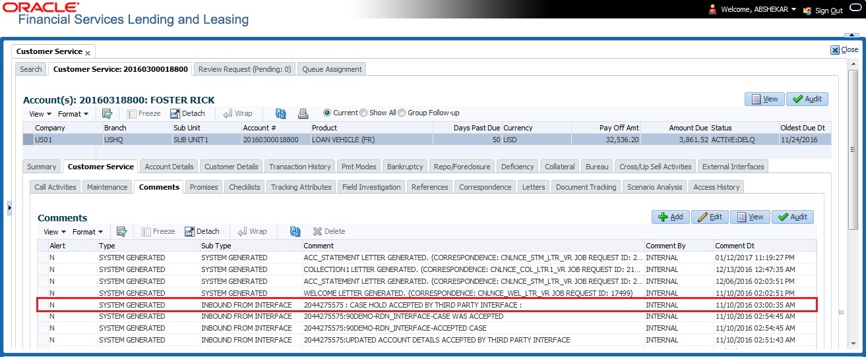Open the Tracking Attributes sub-tab
866x357 pixels.
(301, 187)
